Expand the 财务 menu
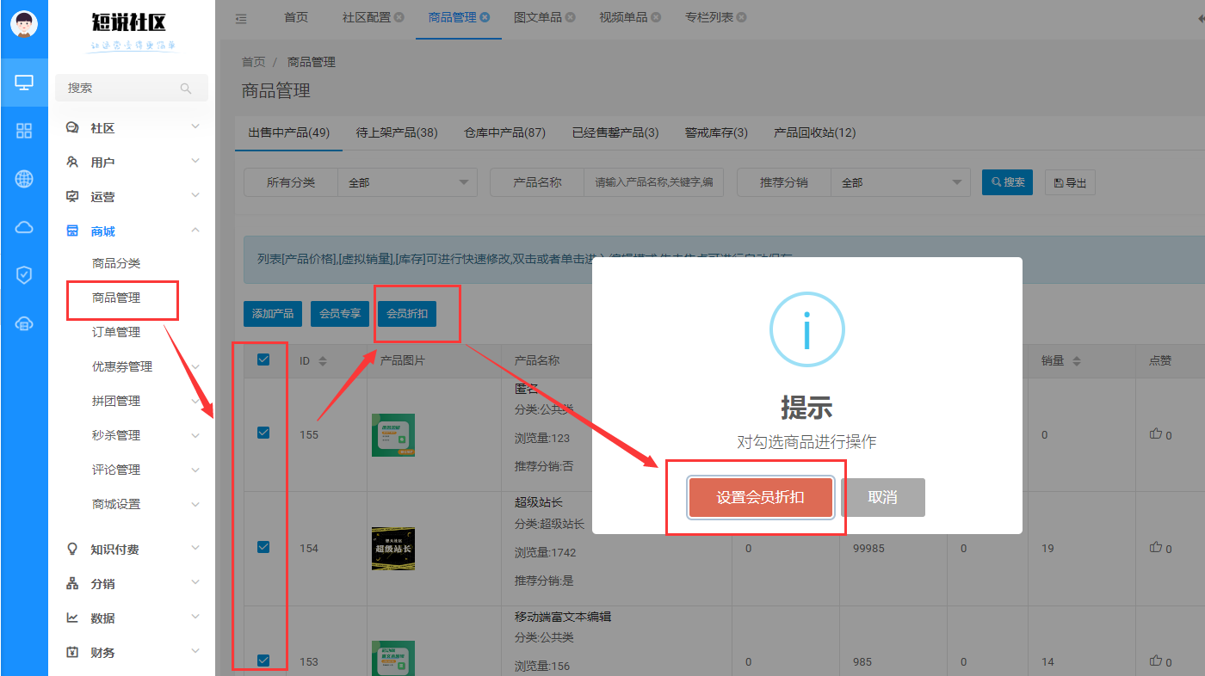The image size is (1205, 676). (133, 652)
